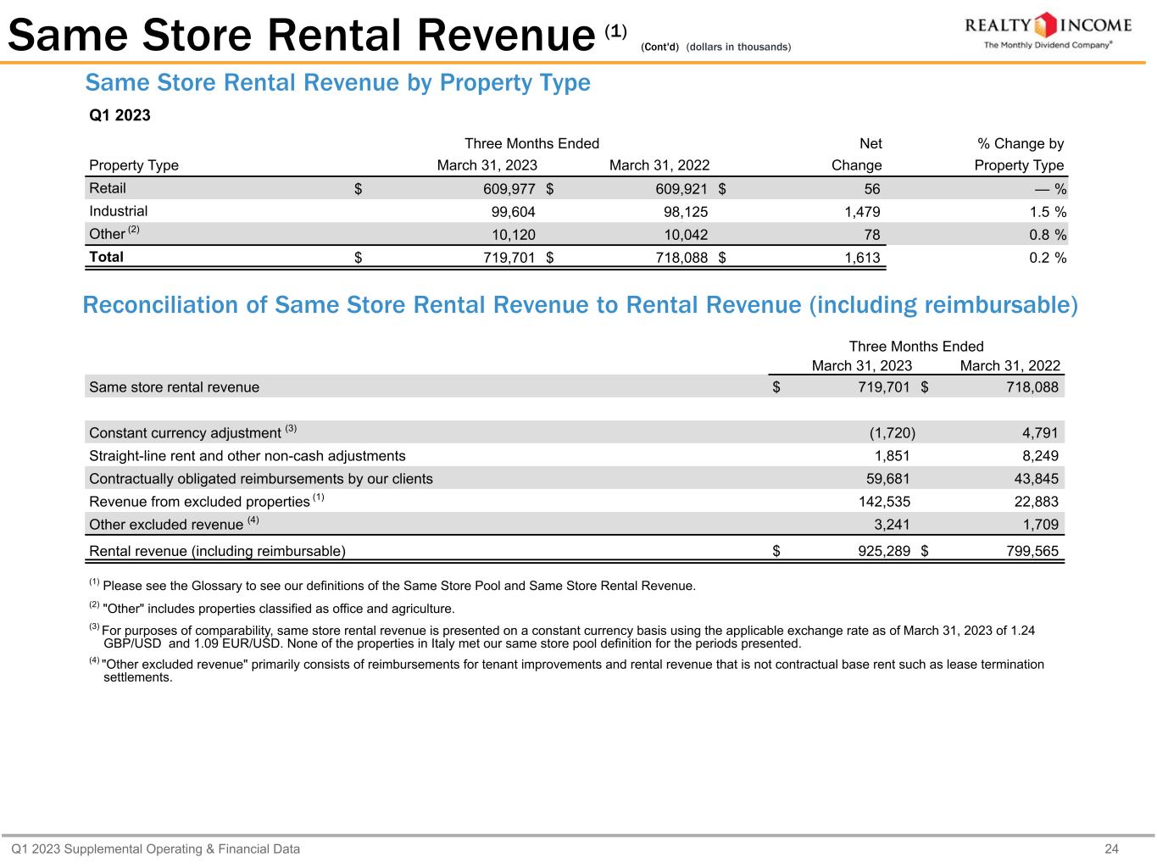Click the Reconciliation of Same Store Rental Revenue heading
This screenshot has height=868, width=1157.
[580, 305]
